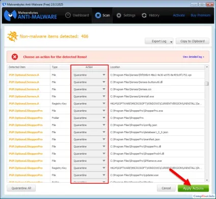This screenshot has height=199, width=216.
Task: Open the action dropdown for ShopperPro registry key
Action: pyautogui.click(x=89, y=168)
